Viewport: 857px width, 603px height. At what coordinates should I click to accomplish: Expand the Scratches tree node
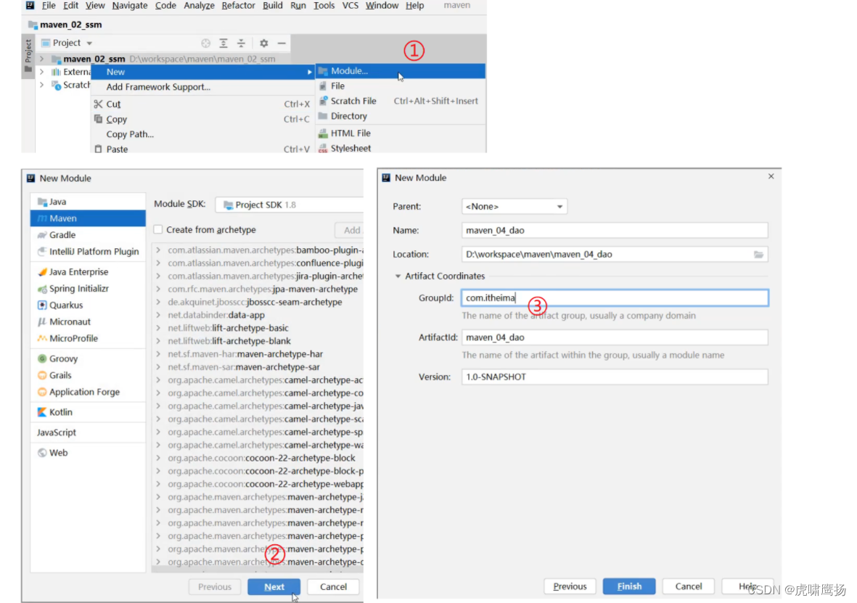pos(41,85)
